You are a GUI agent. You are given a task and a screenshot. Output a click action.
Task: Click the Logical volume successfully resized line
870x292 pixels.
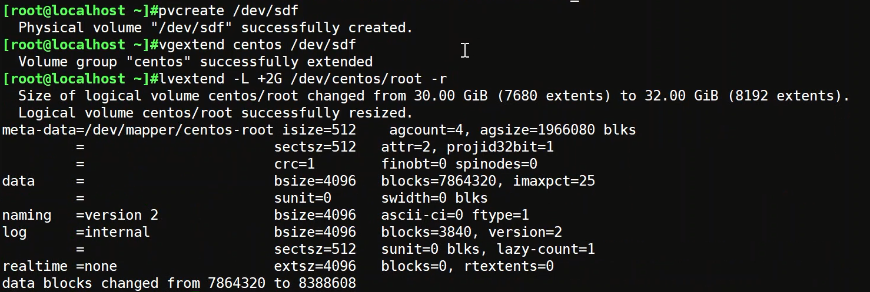tap(215, 113)
